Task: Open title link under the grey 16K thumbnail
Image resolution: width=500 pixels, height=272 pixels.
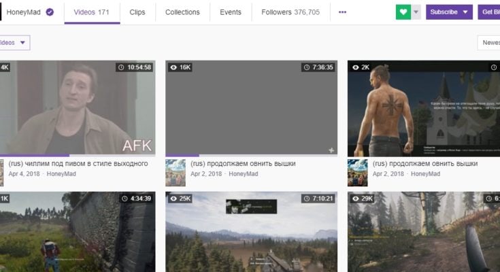Action: pyautogui.click(x=243, y=164)
